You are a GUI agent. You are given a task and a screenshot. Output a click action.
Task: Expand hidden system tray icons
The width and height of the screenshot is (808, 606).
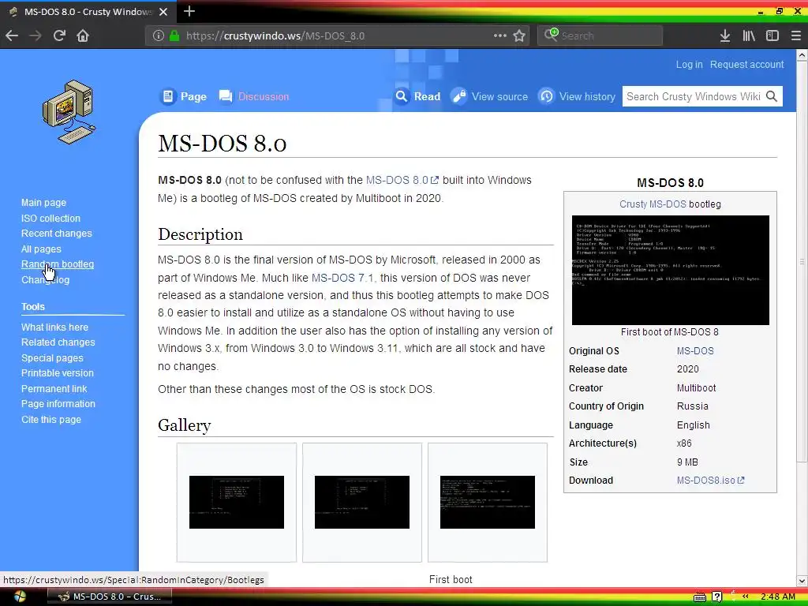tap(745, 597)
